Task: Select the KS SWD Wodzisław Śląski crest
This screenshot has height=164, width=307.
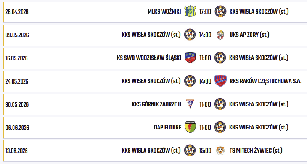Action: coord(190,58)
